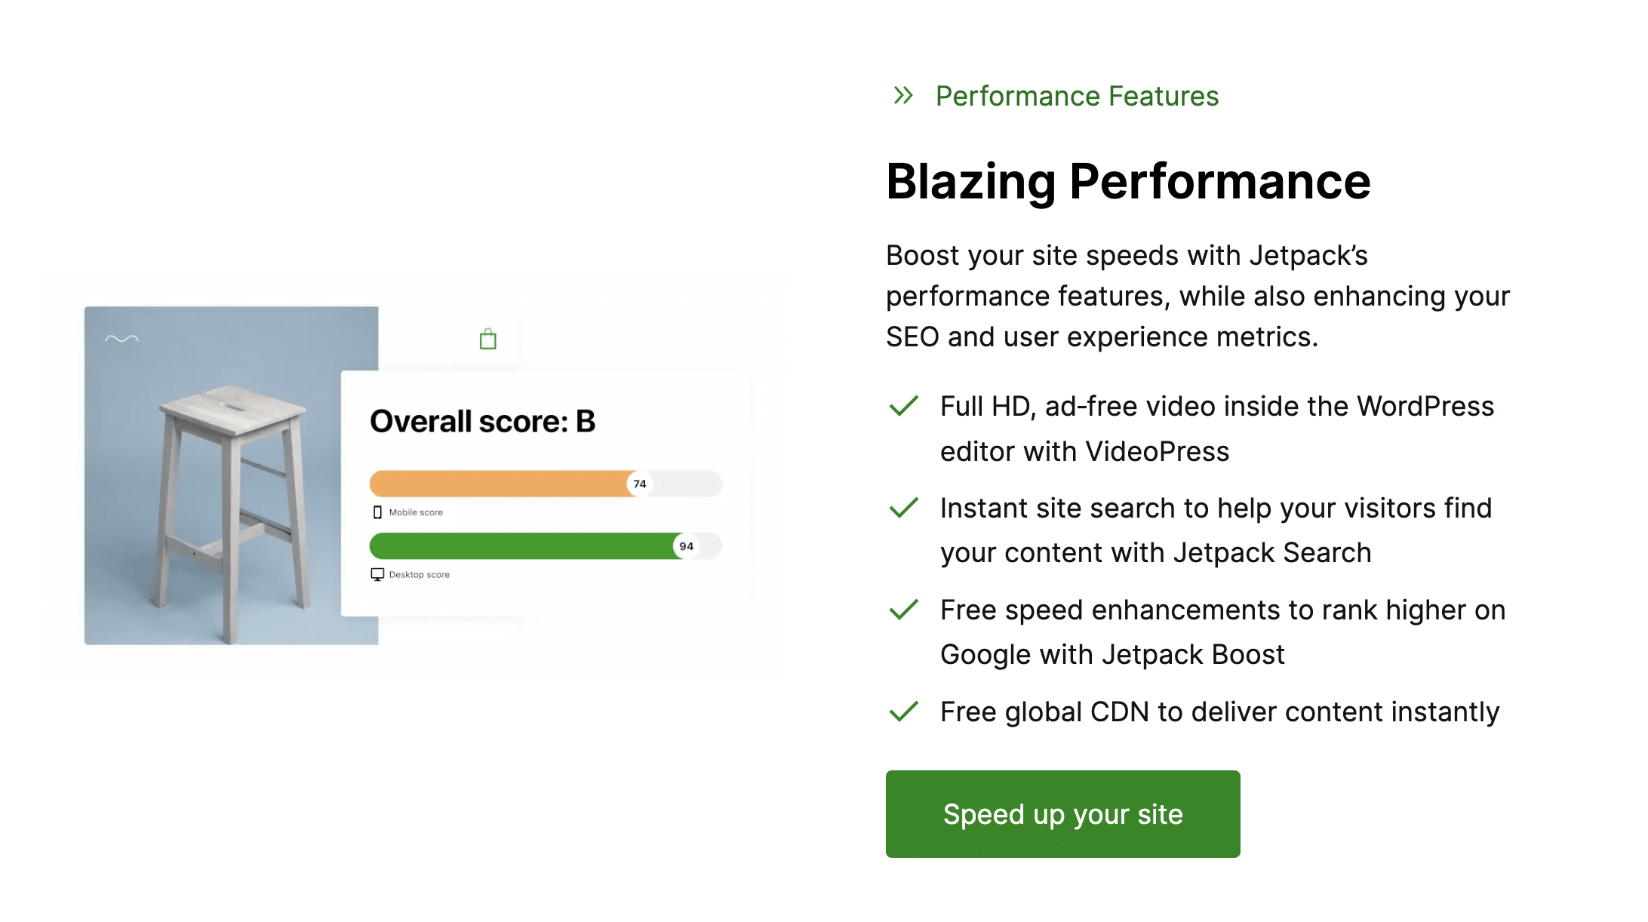Screen dimensions: 1648x922
Task: Click the Overall score: B heading
Action: tap(482, 421)
